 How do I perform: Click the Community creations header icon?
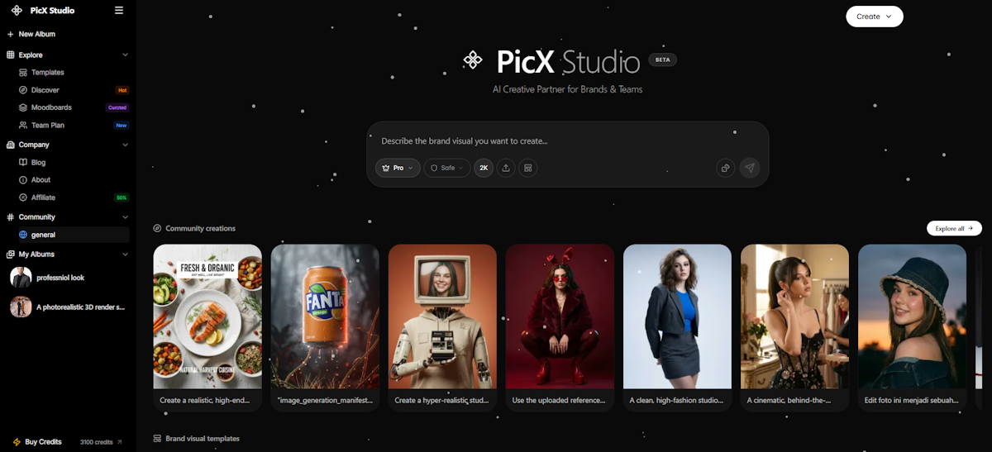click(157, 228)
